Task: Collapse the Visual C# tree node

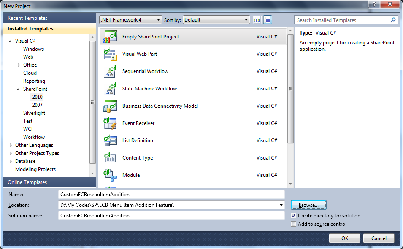Action: (x=10, y=41)
